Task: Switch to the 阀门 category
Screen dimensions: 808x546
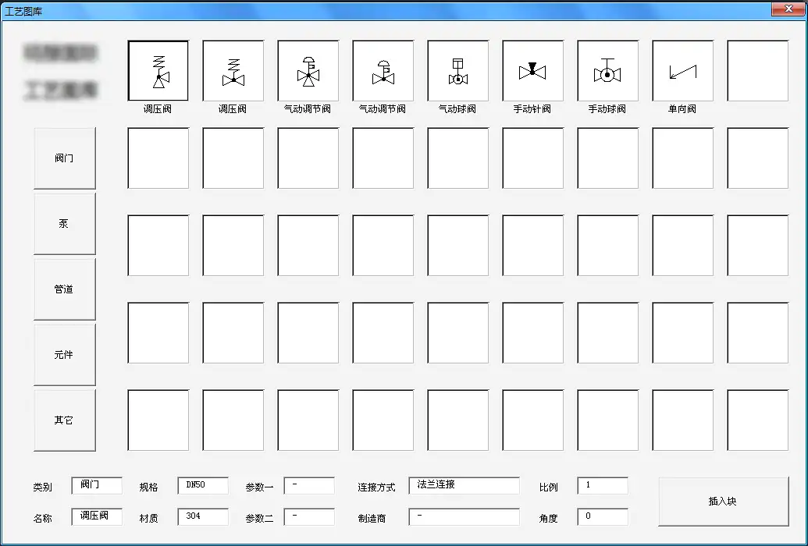Action: click(x=65, y=158)
